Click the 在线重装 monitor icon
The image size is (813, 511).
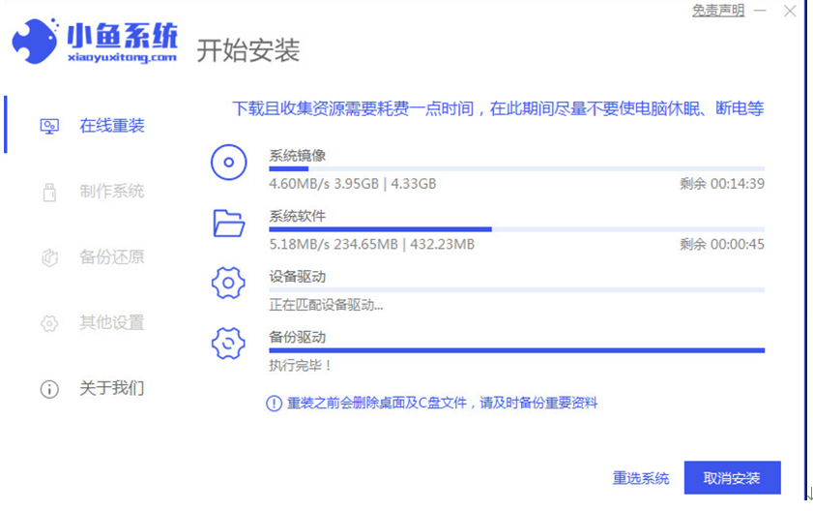pos(49,126)
